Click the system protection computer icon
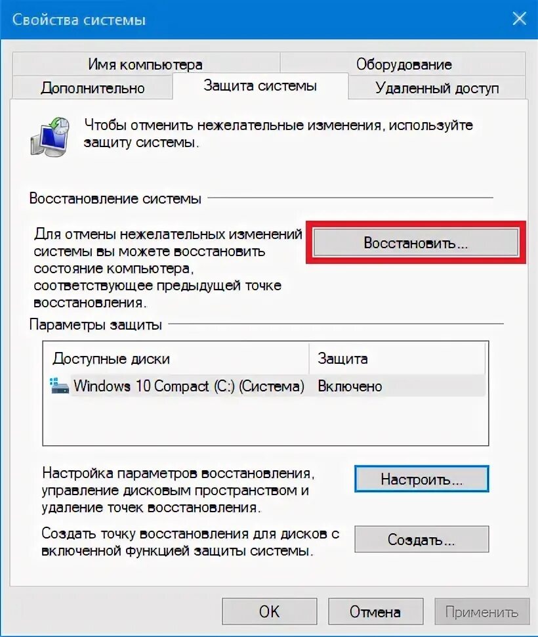538x637 pixels. click(50, 137)
